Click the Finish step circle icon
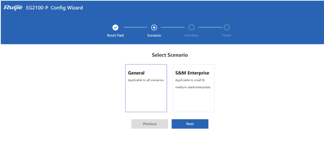324x150 pixels. tap(227, 27)
